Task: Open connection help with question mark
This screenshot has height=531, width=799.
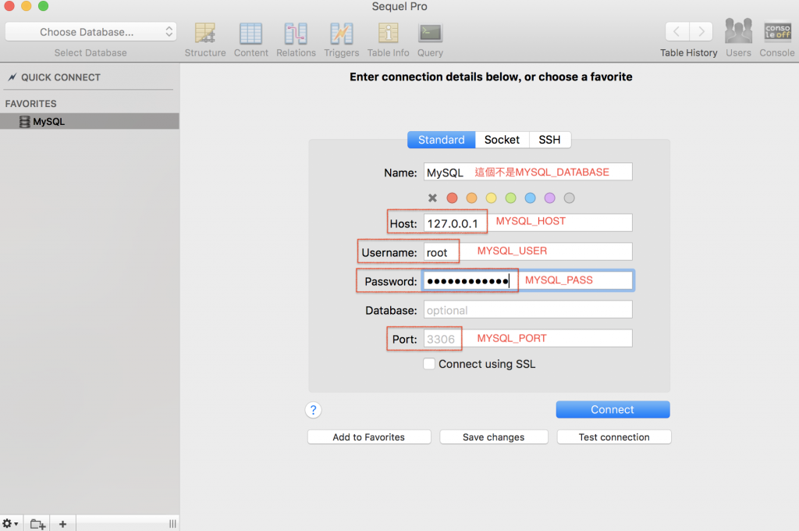Action: 314,410
